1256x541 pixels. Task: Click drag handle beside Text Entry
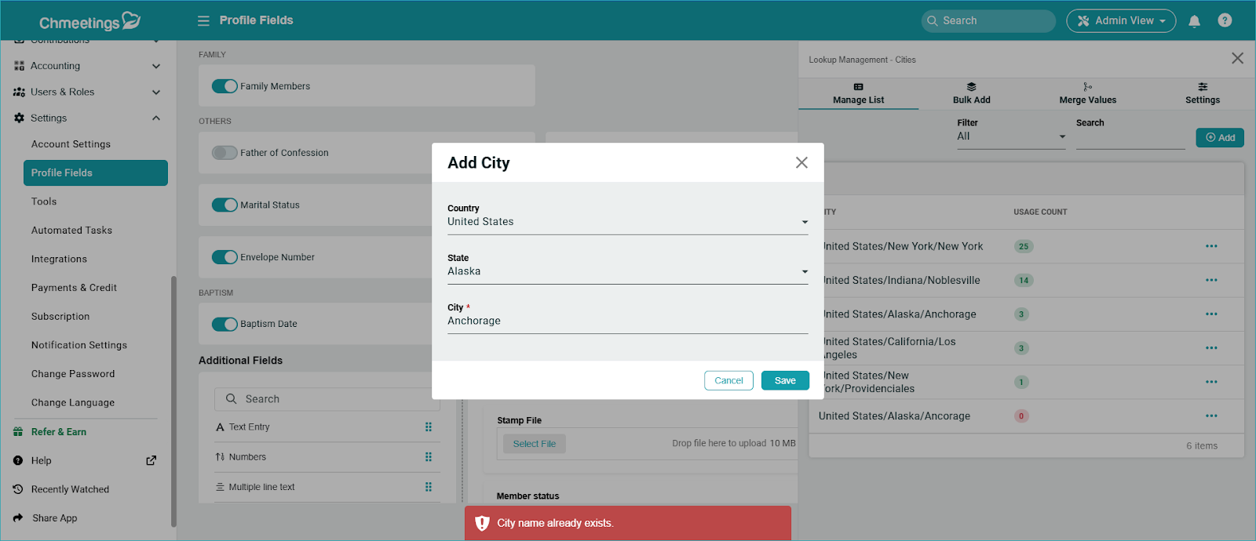click(x=429, y=427)
